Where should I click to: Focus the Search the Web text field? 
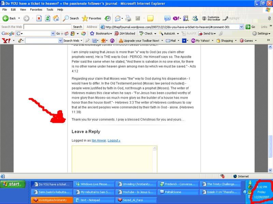click(x=47, y=27)
